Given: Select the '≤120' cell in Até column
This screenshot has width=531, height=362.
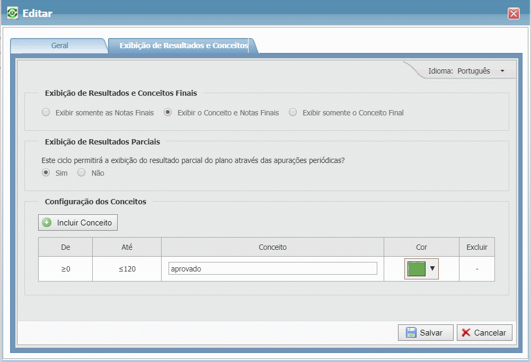Looking at the screenshot, I should [x=127, y=269].
